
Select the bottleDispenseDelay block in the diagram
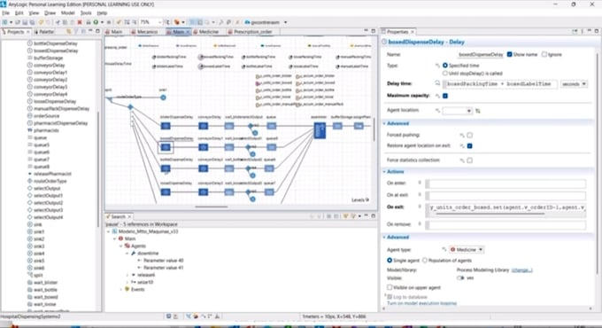tap(166, 168)
